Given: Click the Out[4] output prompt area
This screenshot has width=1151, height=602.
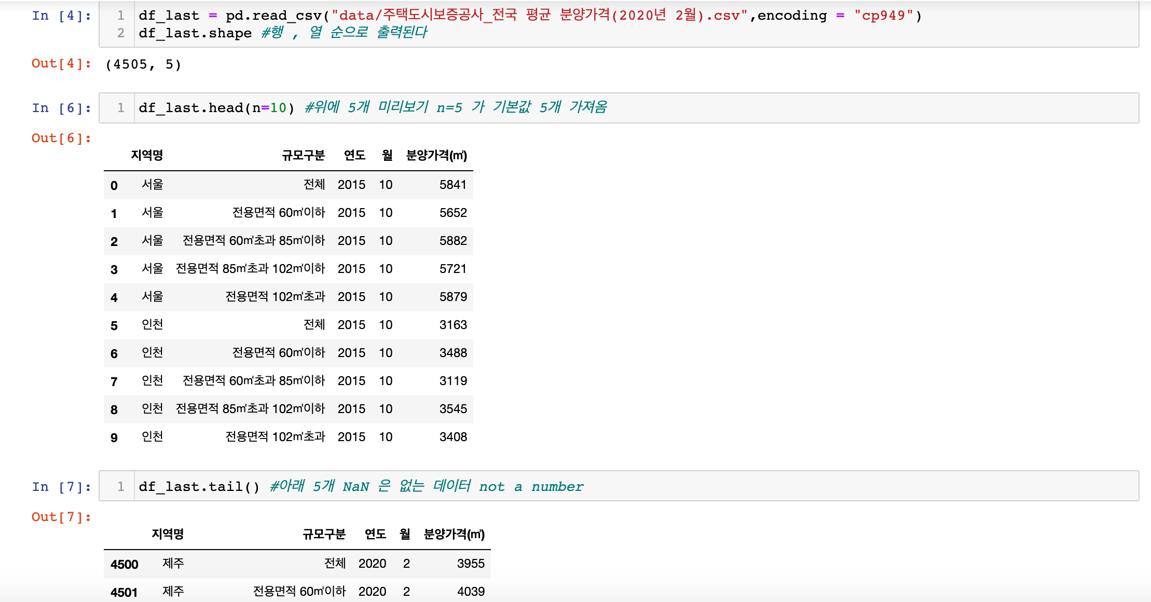Looking at the screenshot, I should [x=61, y=63].
